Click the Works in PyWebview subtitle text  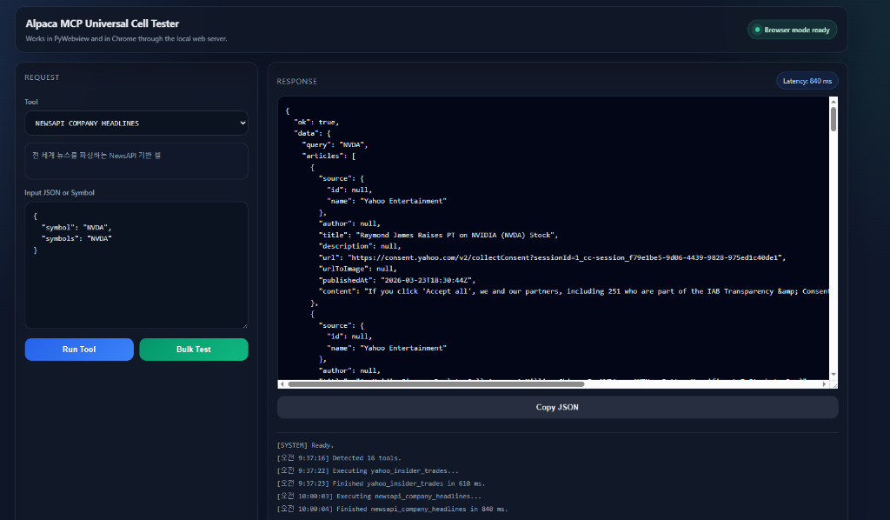127,38
